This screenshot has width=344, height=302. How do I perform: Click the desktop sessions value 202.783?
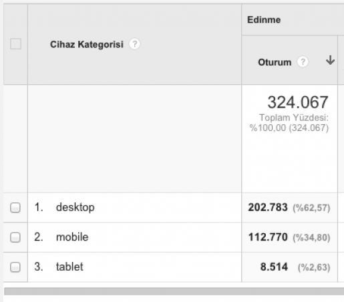coord(268,207)
